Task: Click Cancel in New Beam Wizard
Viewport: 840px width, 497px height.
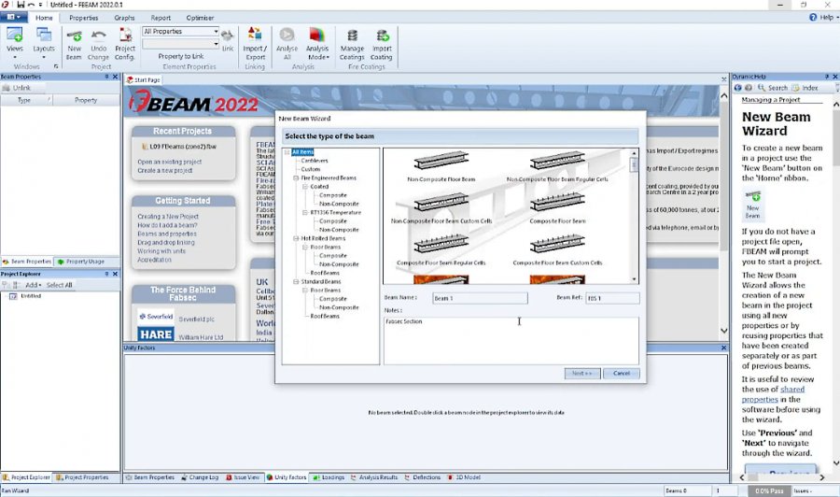Action: (x=622, y=373)
